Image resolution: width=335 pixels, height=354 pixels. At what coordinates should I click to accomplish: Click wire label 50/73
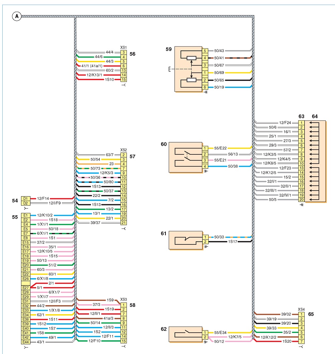95,168
